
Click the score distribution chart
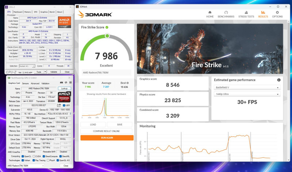click(105, 107)
